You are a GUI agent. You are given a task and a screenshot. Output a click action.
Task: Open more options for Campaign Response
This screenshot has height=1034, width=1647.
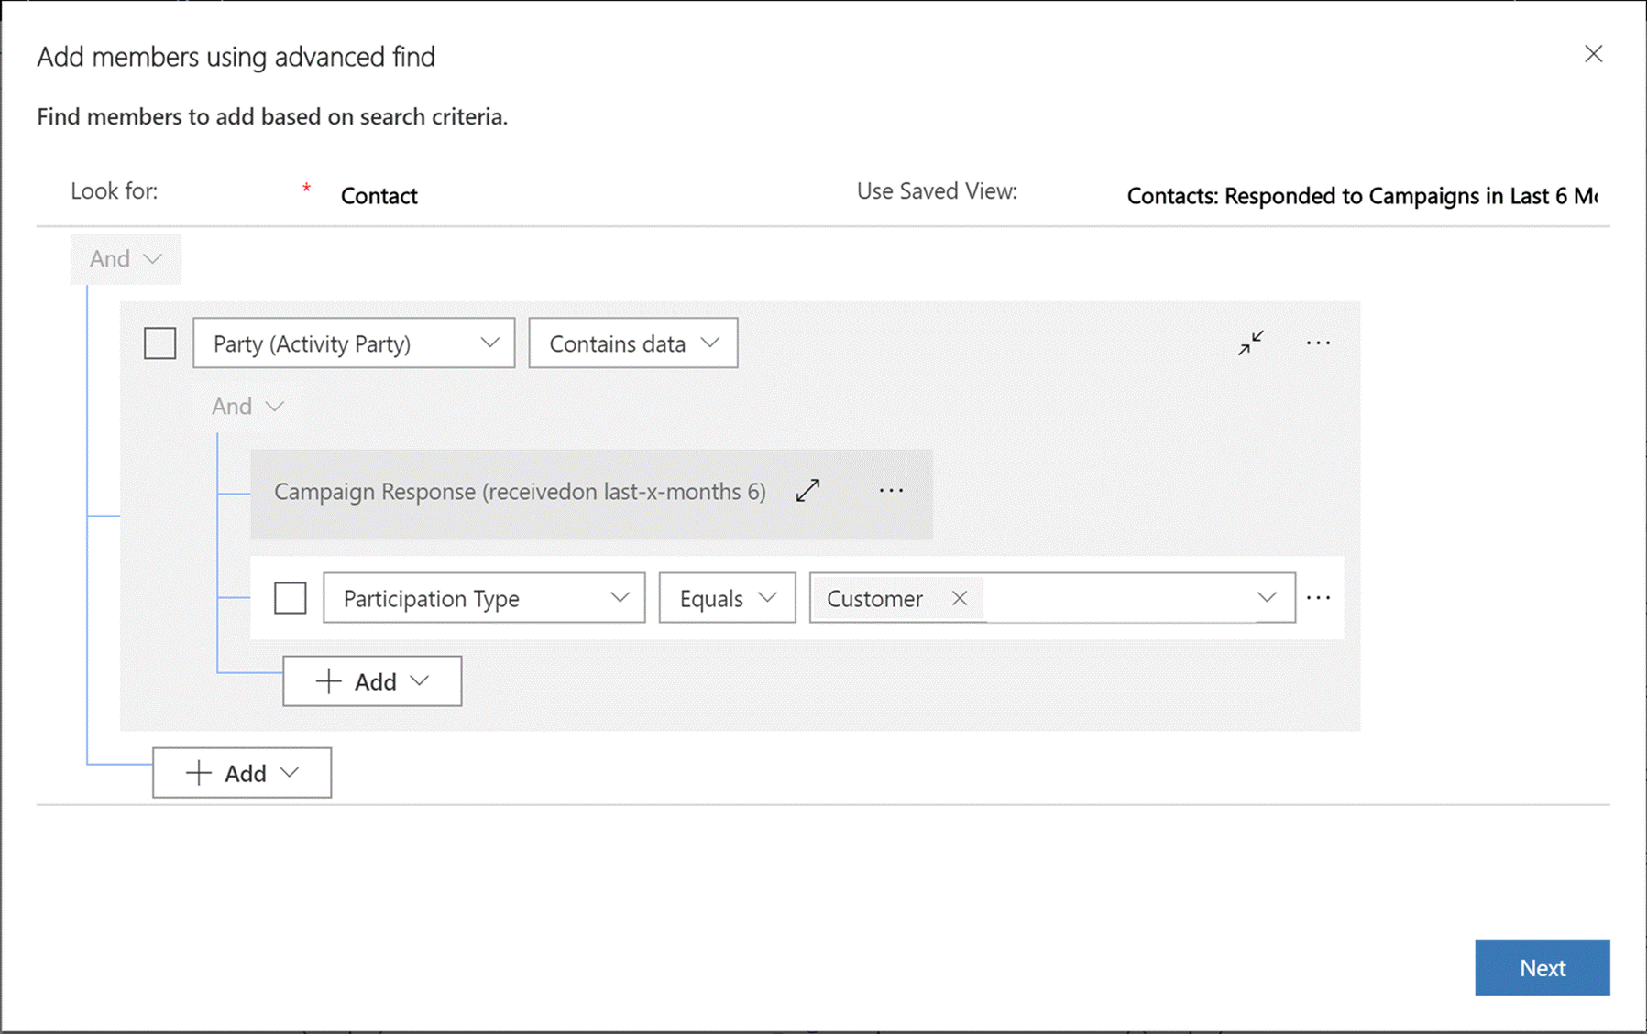coord(891,491)
